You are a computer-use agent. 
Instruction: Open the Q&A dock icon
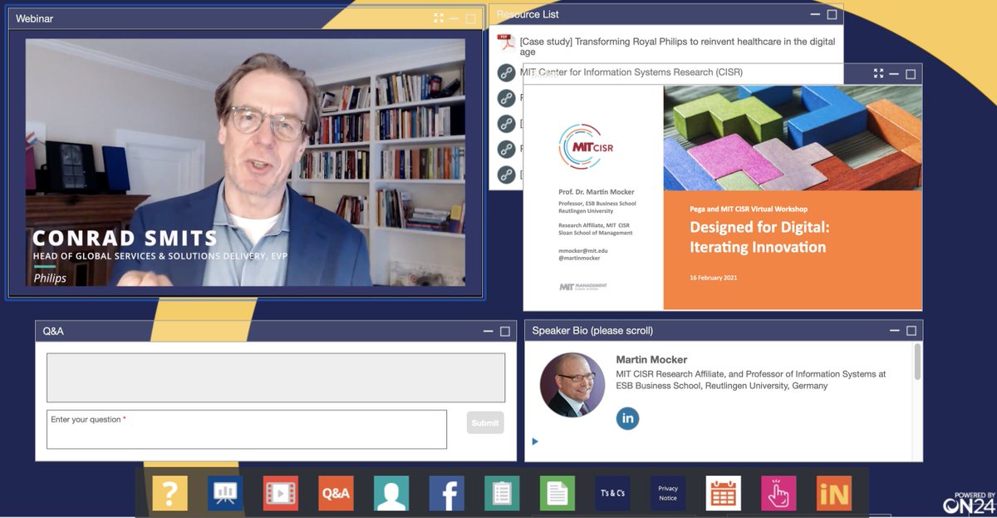point(336,493)
